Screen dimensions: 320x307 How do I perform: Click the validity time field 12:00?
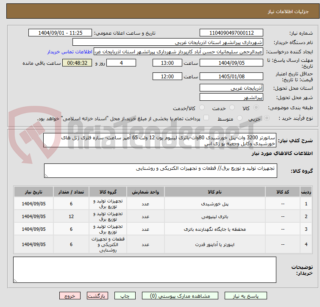point(167,77)
